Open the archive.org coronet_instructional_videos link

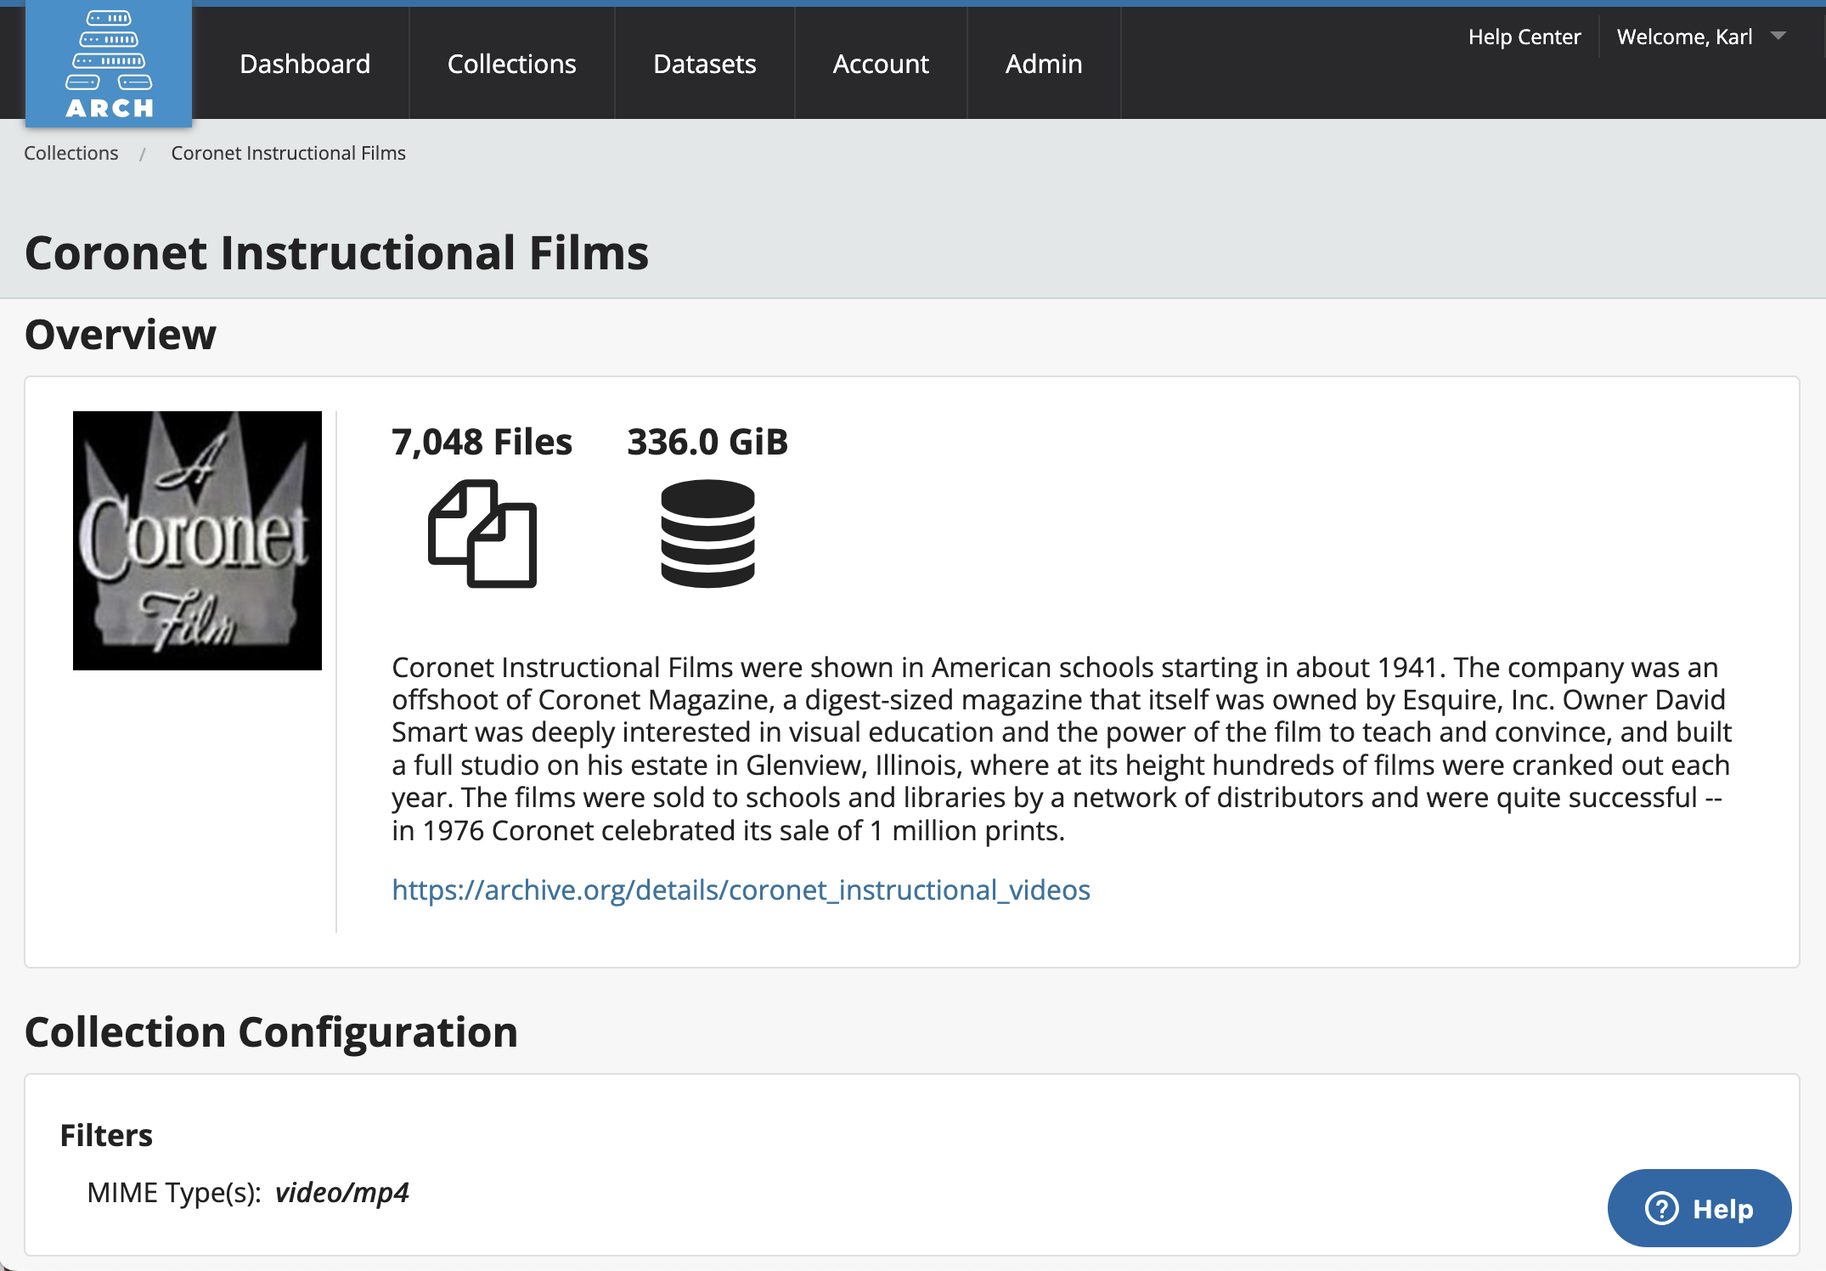(x=741, y=890)
